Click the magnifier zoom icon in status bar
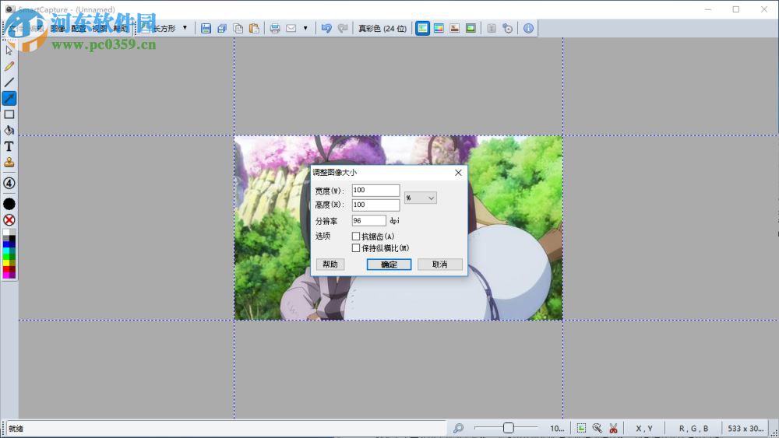The image size is (779, 438). 458,428
